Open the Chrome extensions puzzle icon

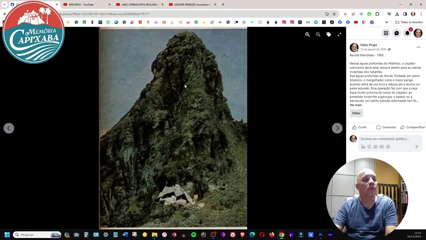377,14
